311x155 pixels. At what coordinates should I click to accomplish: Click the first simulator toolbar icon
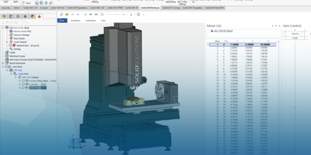pyautogui.click(x=62, y=15)
